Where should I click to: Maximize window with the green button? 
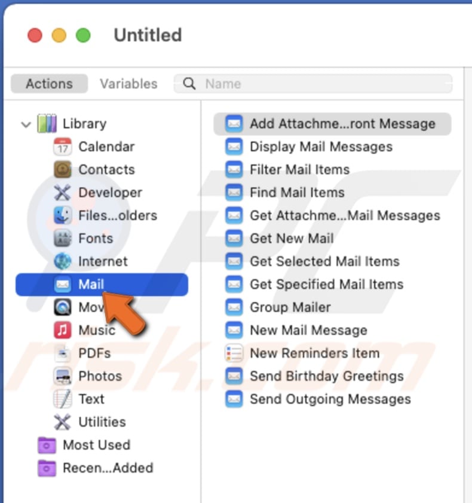coord(83,35)
